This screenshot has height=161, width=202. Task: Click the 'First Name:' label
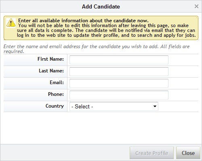coord(50,59)
